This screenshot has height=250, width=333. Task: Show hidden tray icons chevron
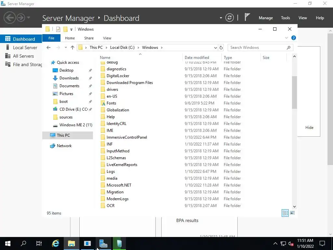pyautogui.click(x=275, y=243)
